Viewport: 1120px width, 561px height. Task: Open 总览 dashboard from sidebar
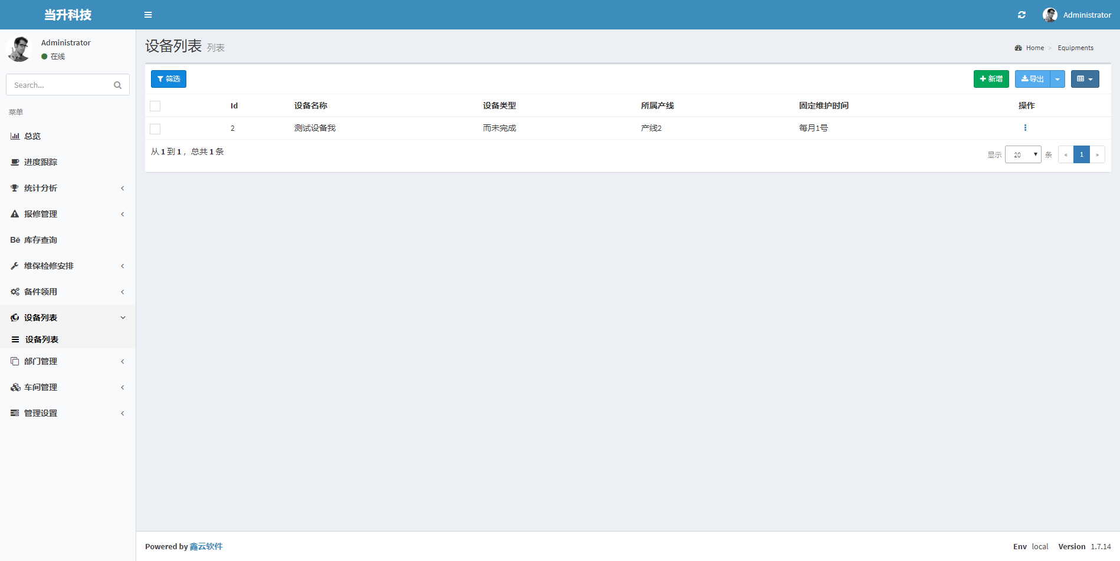(x=32, y=136)
